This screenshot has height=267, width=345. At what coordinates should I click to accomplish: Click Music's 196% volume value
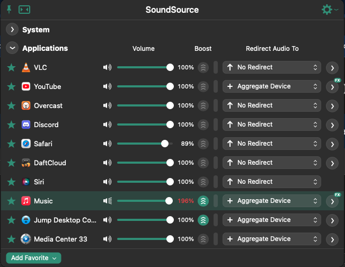[185, 201]
